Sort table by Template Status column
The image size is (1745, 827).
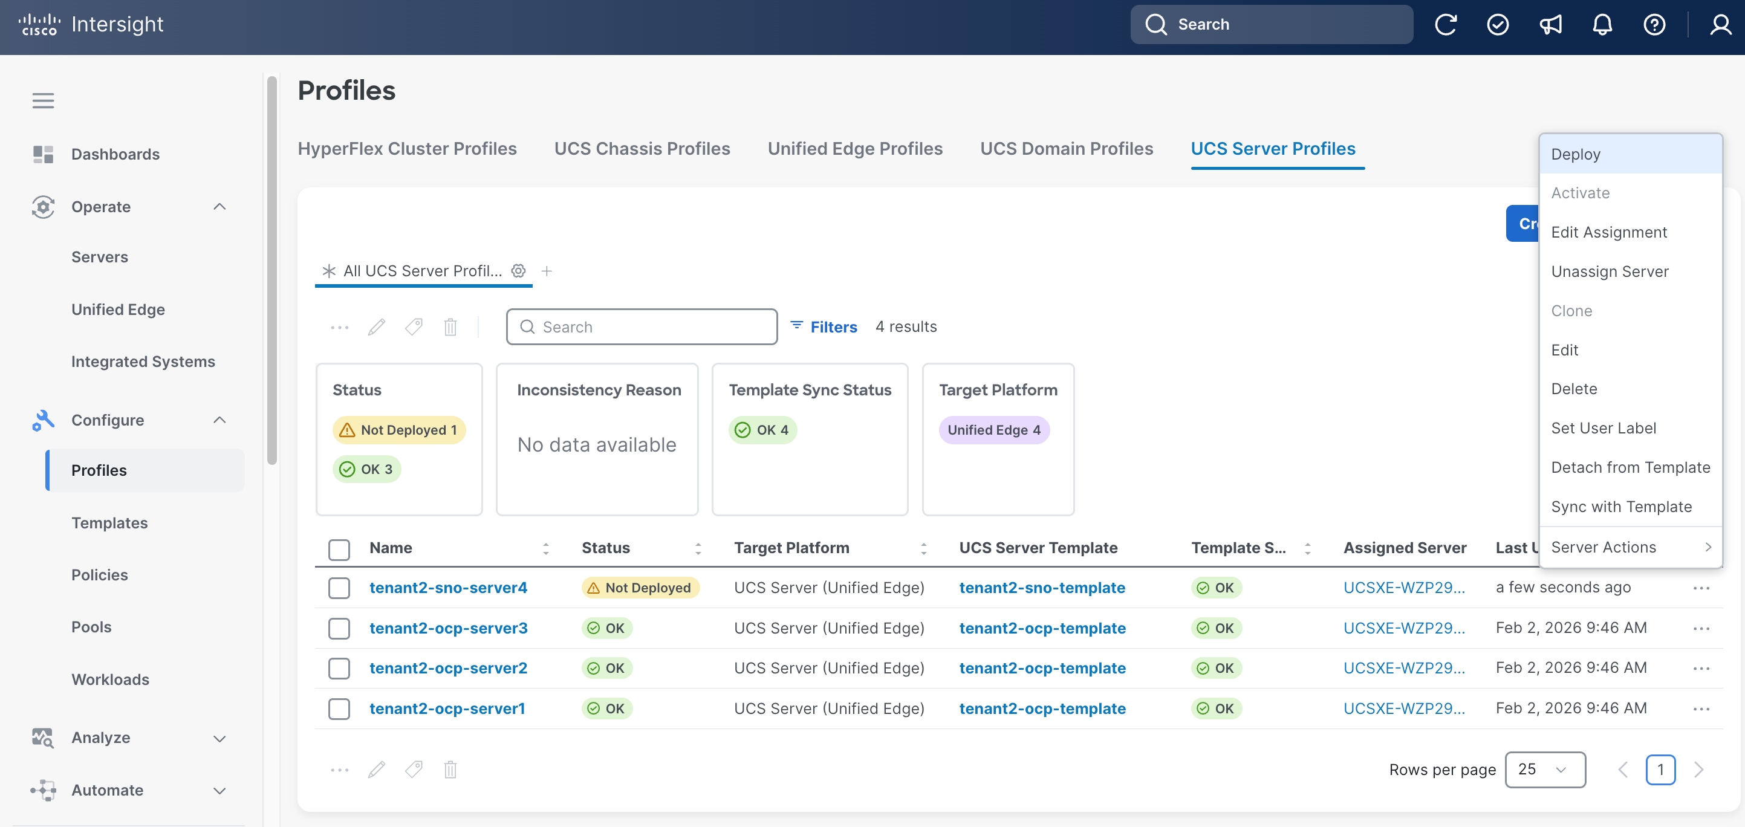pyautogui.click(x=1307, y=549)
